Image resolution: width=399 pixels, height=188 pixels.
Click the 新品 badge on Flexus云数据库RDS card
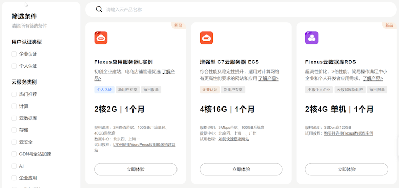(389, 25)
